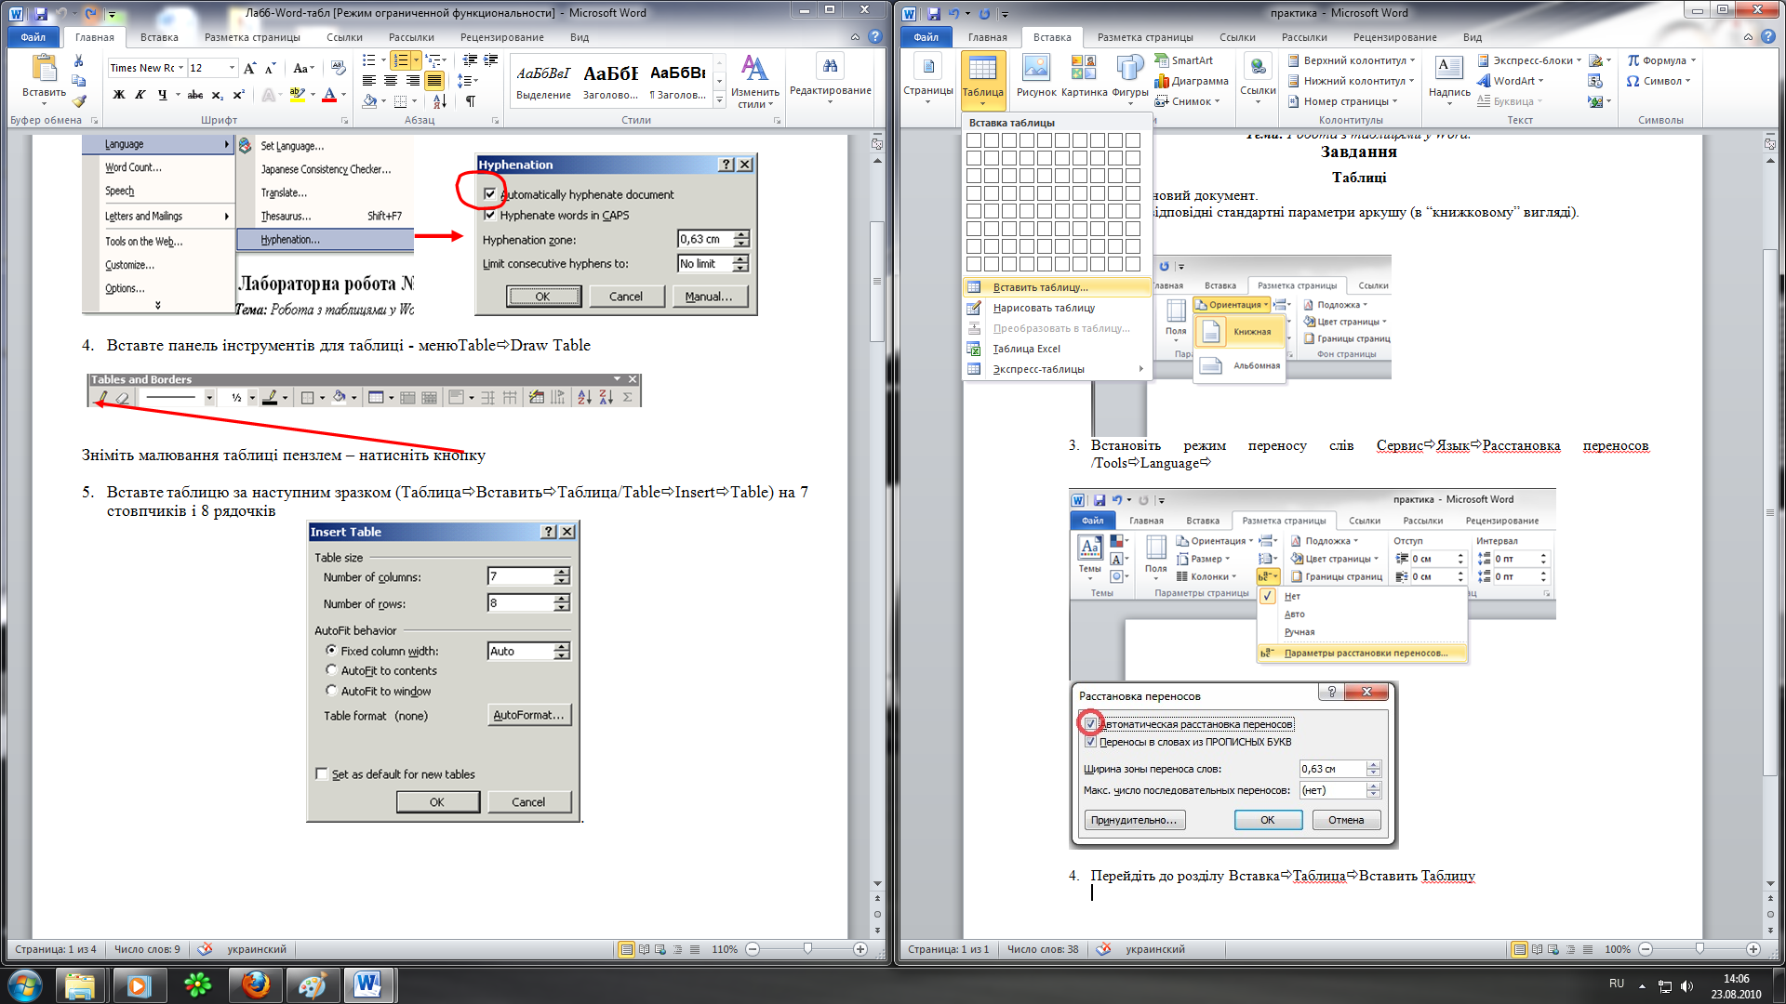Open the Экспресс-блоки dropdown

pos(1529,60)
